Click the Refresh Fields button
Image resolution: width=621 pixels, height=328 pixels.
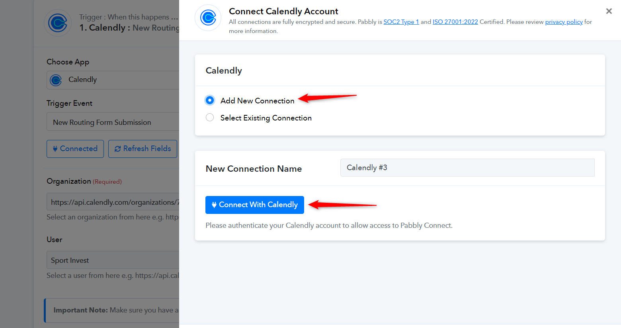click(143, 149)
